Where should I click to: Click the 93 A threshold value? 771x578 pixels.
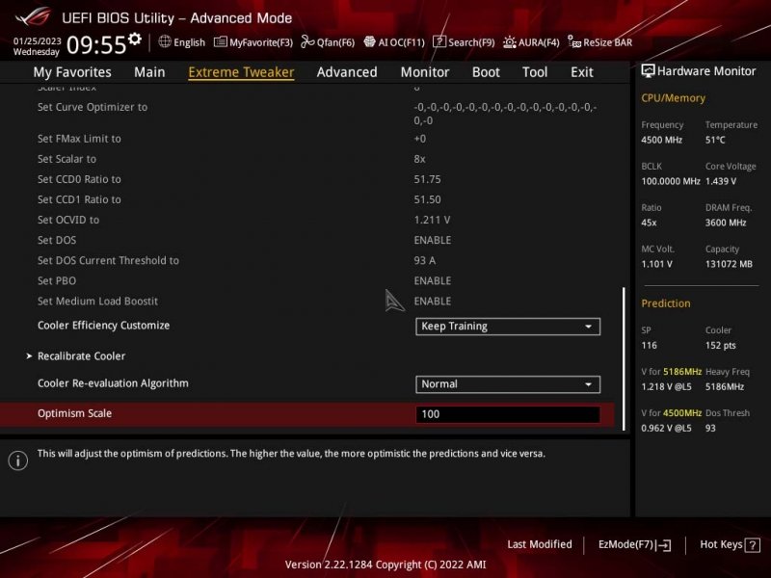(x=425, y=260)
